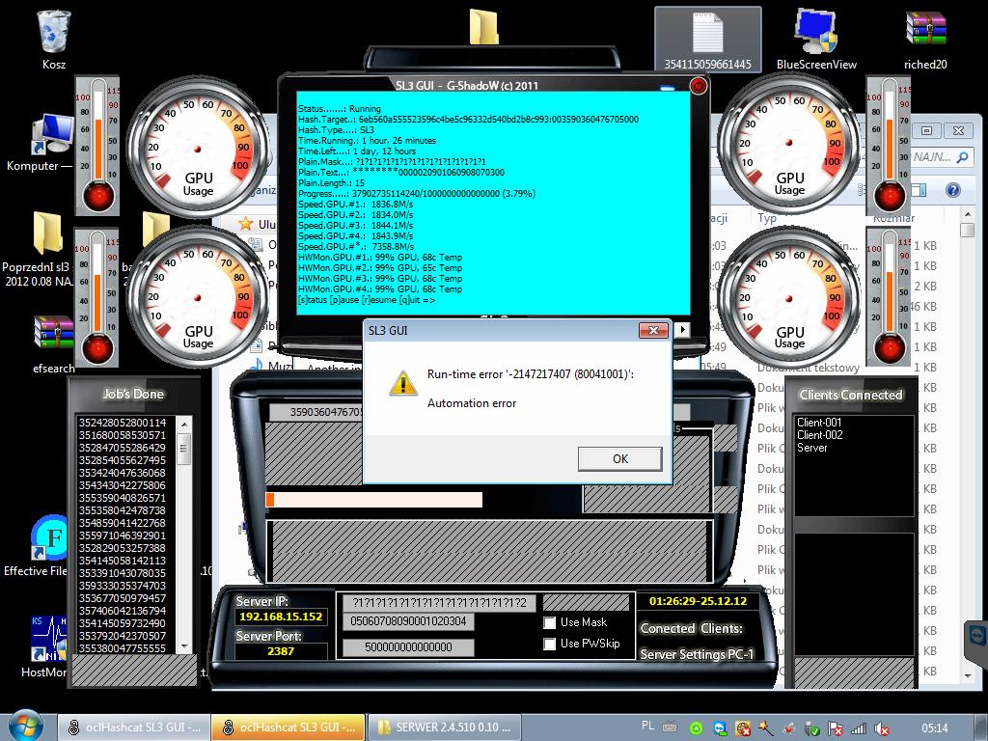Select Client-001 in Clients Connected

point(819,423)
